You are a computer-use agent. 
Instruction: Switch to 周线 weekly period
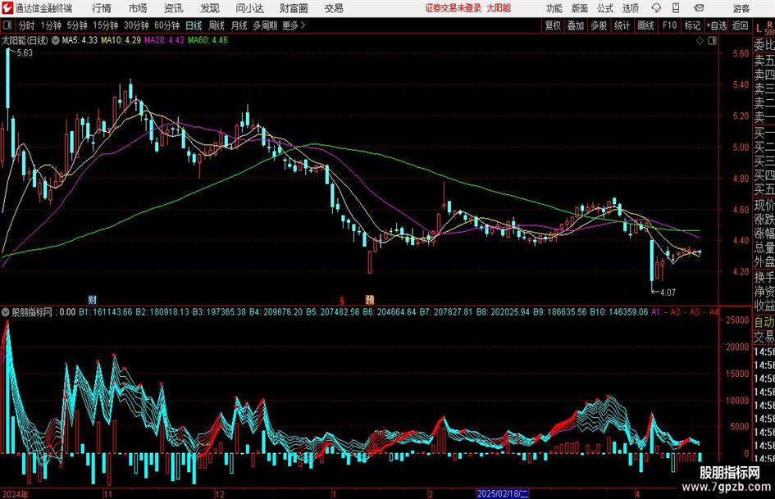click(217, 25)
